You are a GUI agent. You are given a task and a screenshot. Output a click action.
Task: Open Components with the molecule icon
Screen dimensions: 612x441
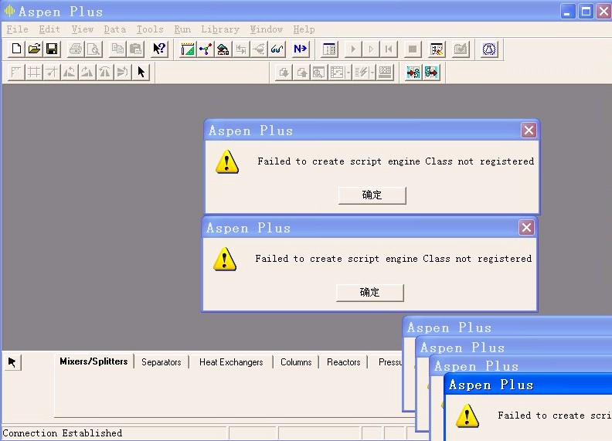(x=206, y=49)
